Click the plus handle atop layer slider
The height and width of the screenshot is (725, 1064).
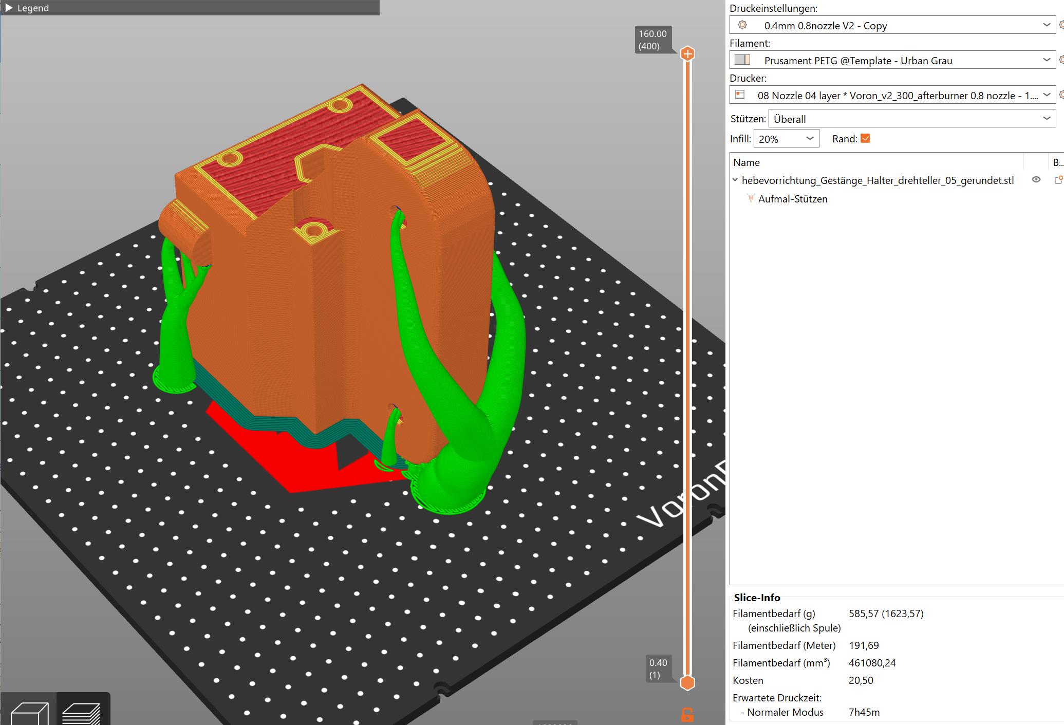(687, 53)
